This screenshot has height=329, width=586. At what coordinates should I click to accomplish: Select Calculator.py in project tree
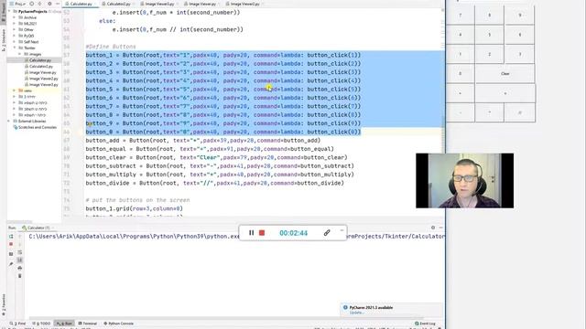point(40,60)
